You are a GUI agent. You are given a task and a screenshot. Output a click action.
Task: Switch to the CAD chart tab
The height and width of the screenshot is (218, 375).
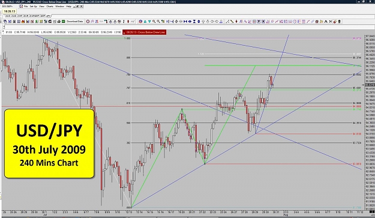(x=14, y=16)
